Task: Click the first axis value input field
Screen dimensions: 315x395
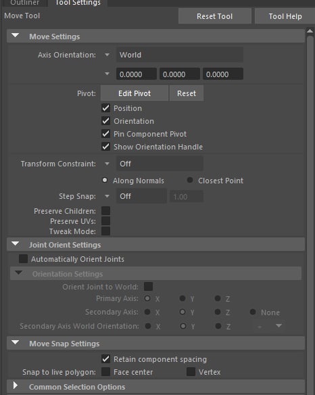Action: pos(137,74)
